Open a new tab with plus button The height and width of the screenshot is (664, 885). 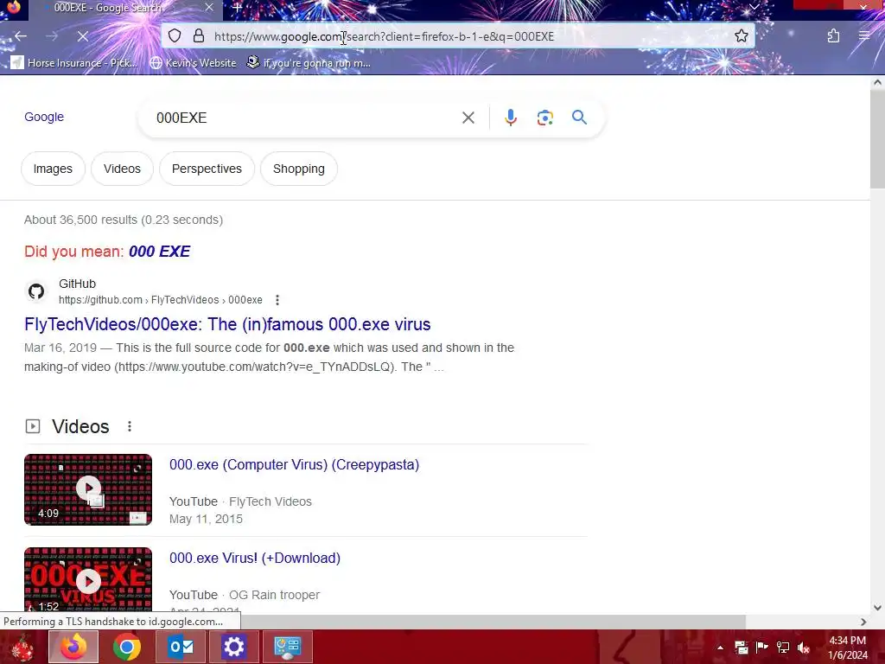(x=237, y=8)
